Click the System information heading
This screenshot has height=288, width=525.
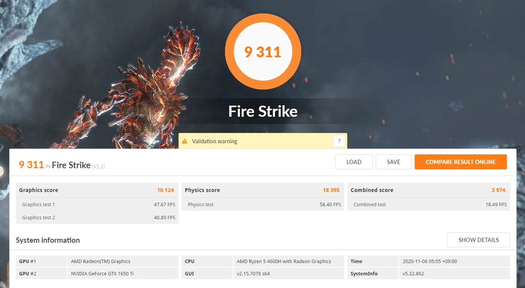pyautogui.click(x=48, y=240)
